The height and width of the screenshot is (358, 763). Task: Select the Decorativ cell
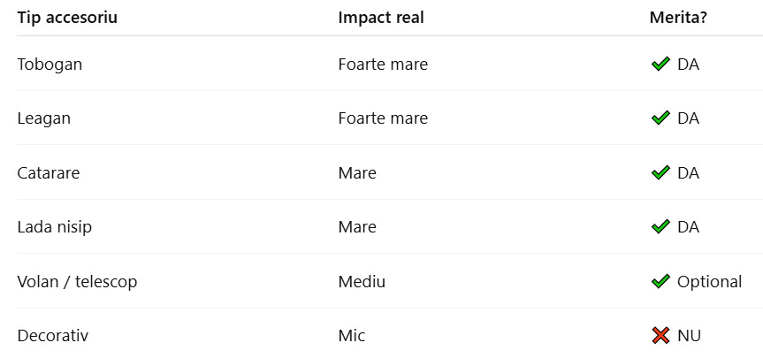pyautogui.click(x=53, y=336)
